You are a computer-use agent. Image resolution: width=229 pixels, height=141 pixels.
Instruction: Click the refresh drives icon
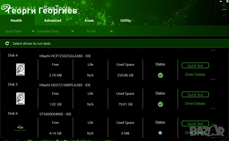(7, 44)
